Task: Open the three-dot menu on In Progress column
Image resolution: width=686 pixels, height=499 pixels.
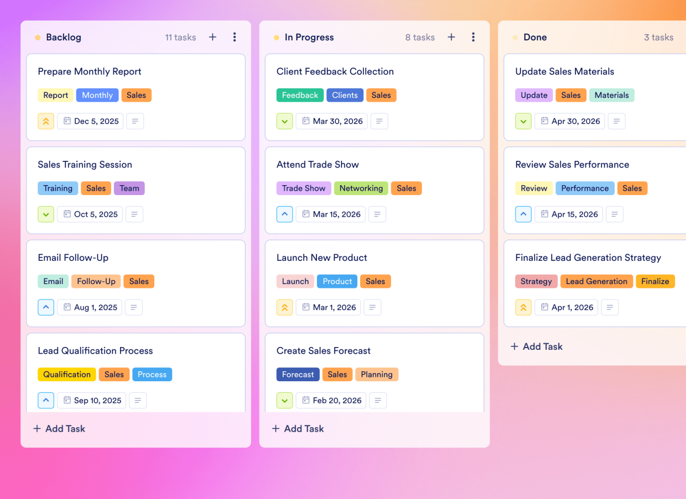Action: 474,37
